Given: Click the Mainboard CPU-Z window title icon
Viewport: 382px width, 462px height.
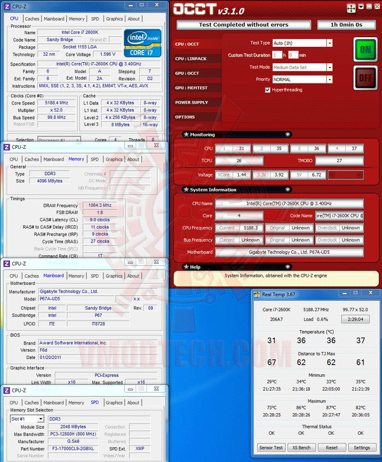Looking at the screenshot, I should pos(7,264).
